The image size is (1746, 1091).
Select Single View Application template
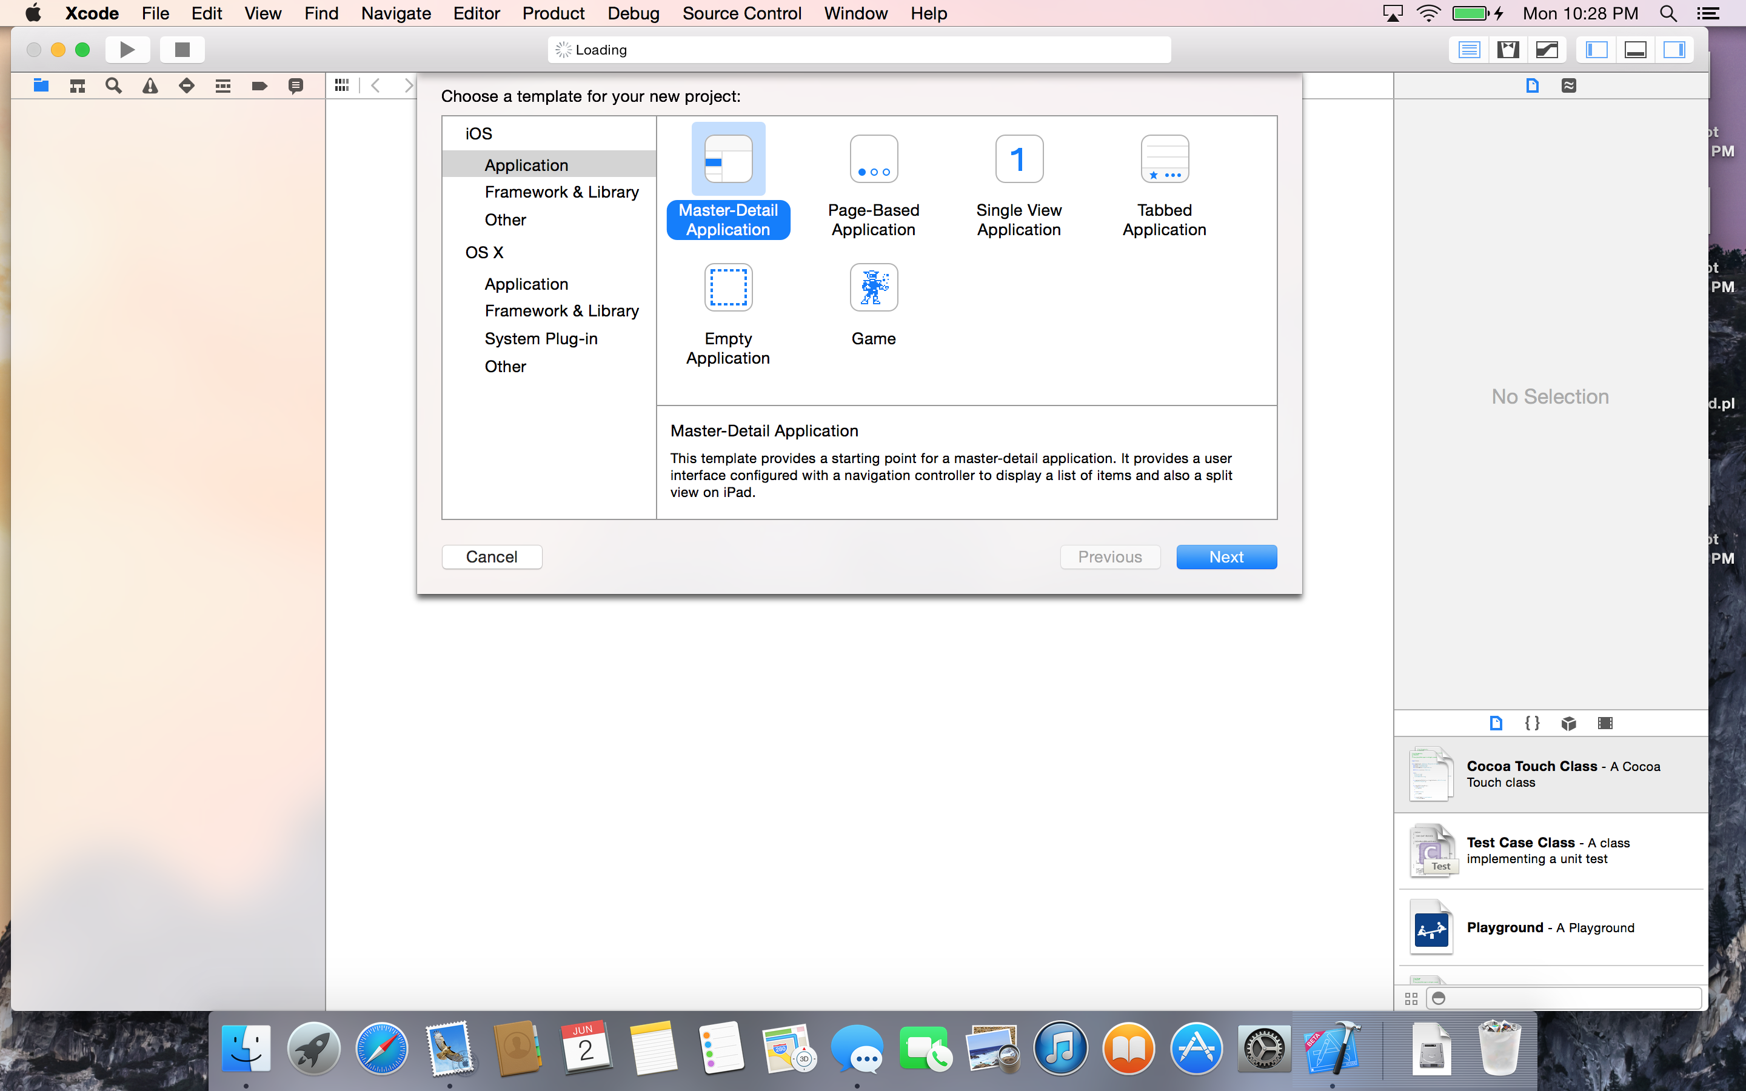click(x=1018, y=185)
